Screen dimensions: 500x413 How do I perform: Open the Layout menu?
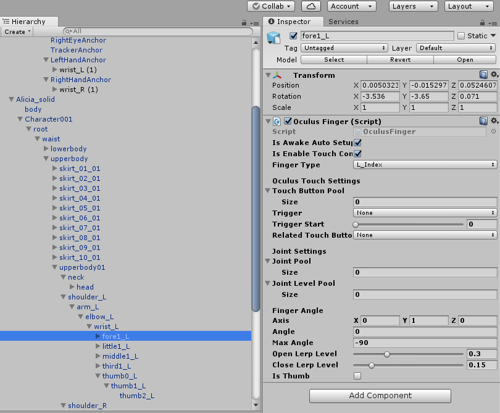(x=468, y=6)
